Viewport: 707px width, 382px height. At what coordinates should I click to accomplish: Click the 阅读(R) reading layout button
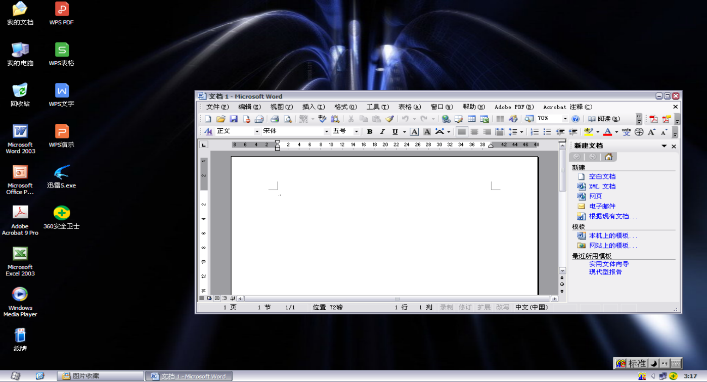(x=604, y=119)
